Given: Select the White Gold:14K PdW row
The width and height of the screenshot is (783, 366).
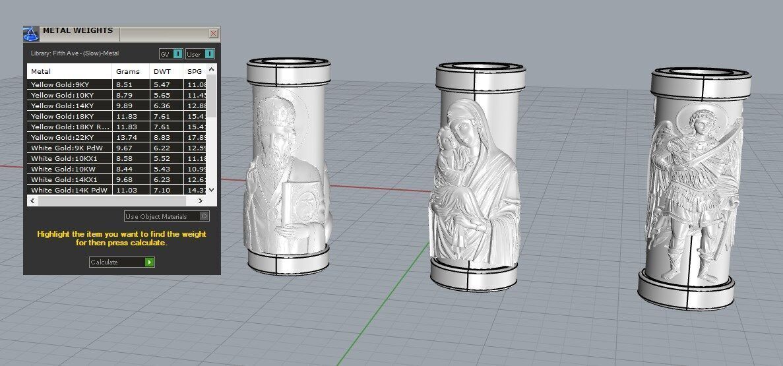Looking at the screenshot, I should coord(116,190).
